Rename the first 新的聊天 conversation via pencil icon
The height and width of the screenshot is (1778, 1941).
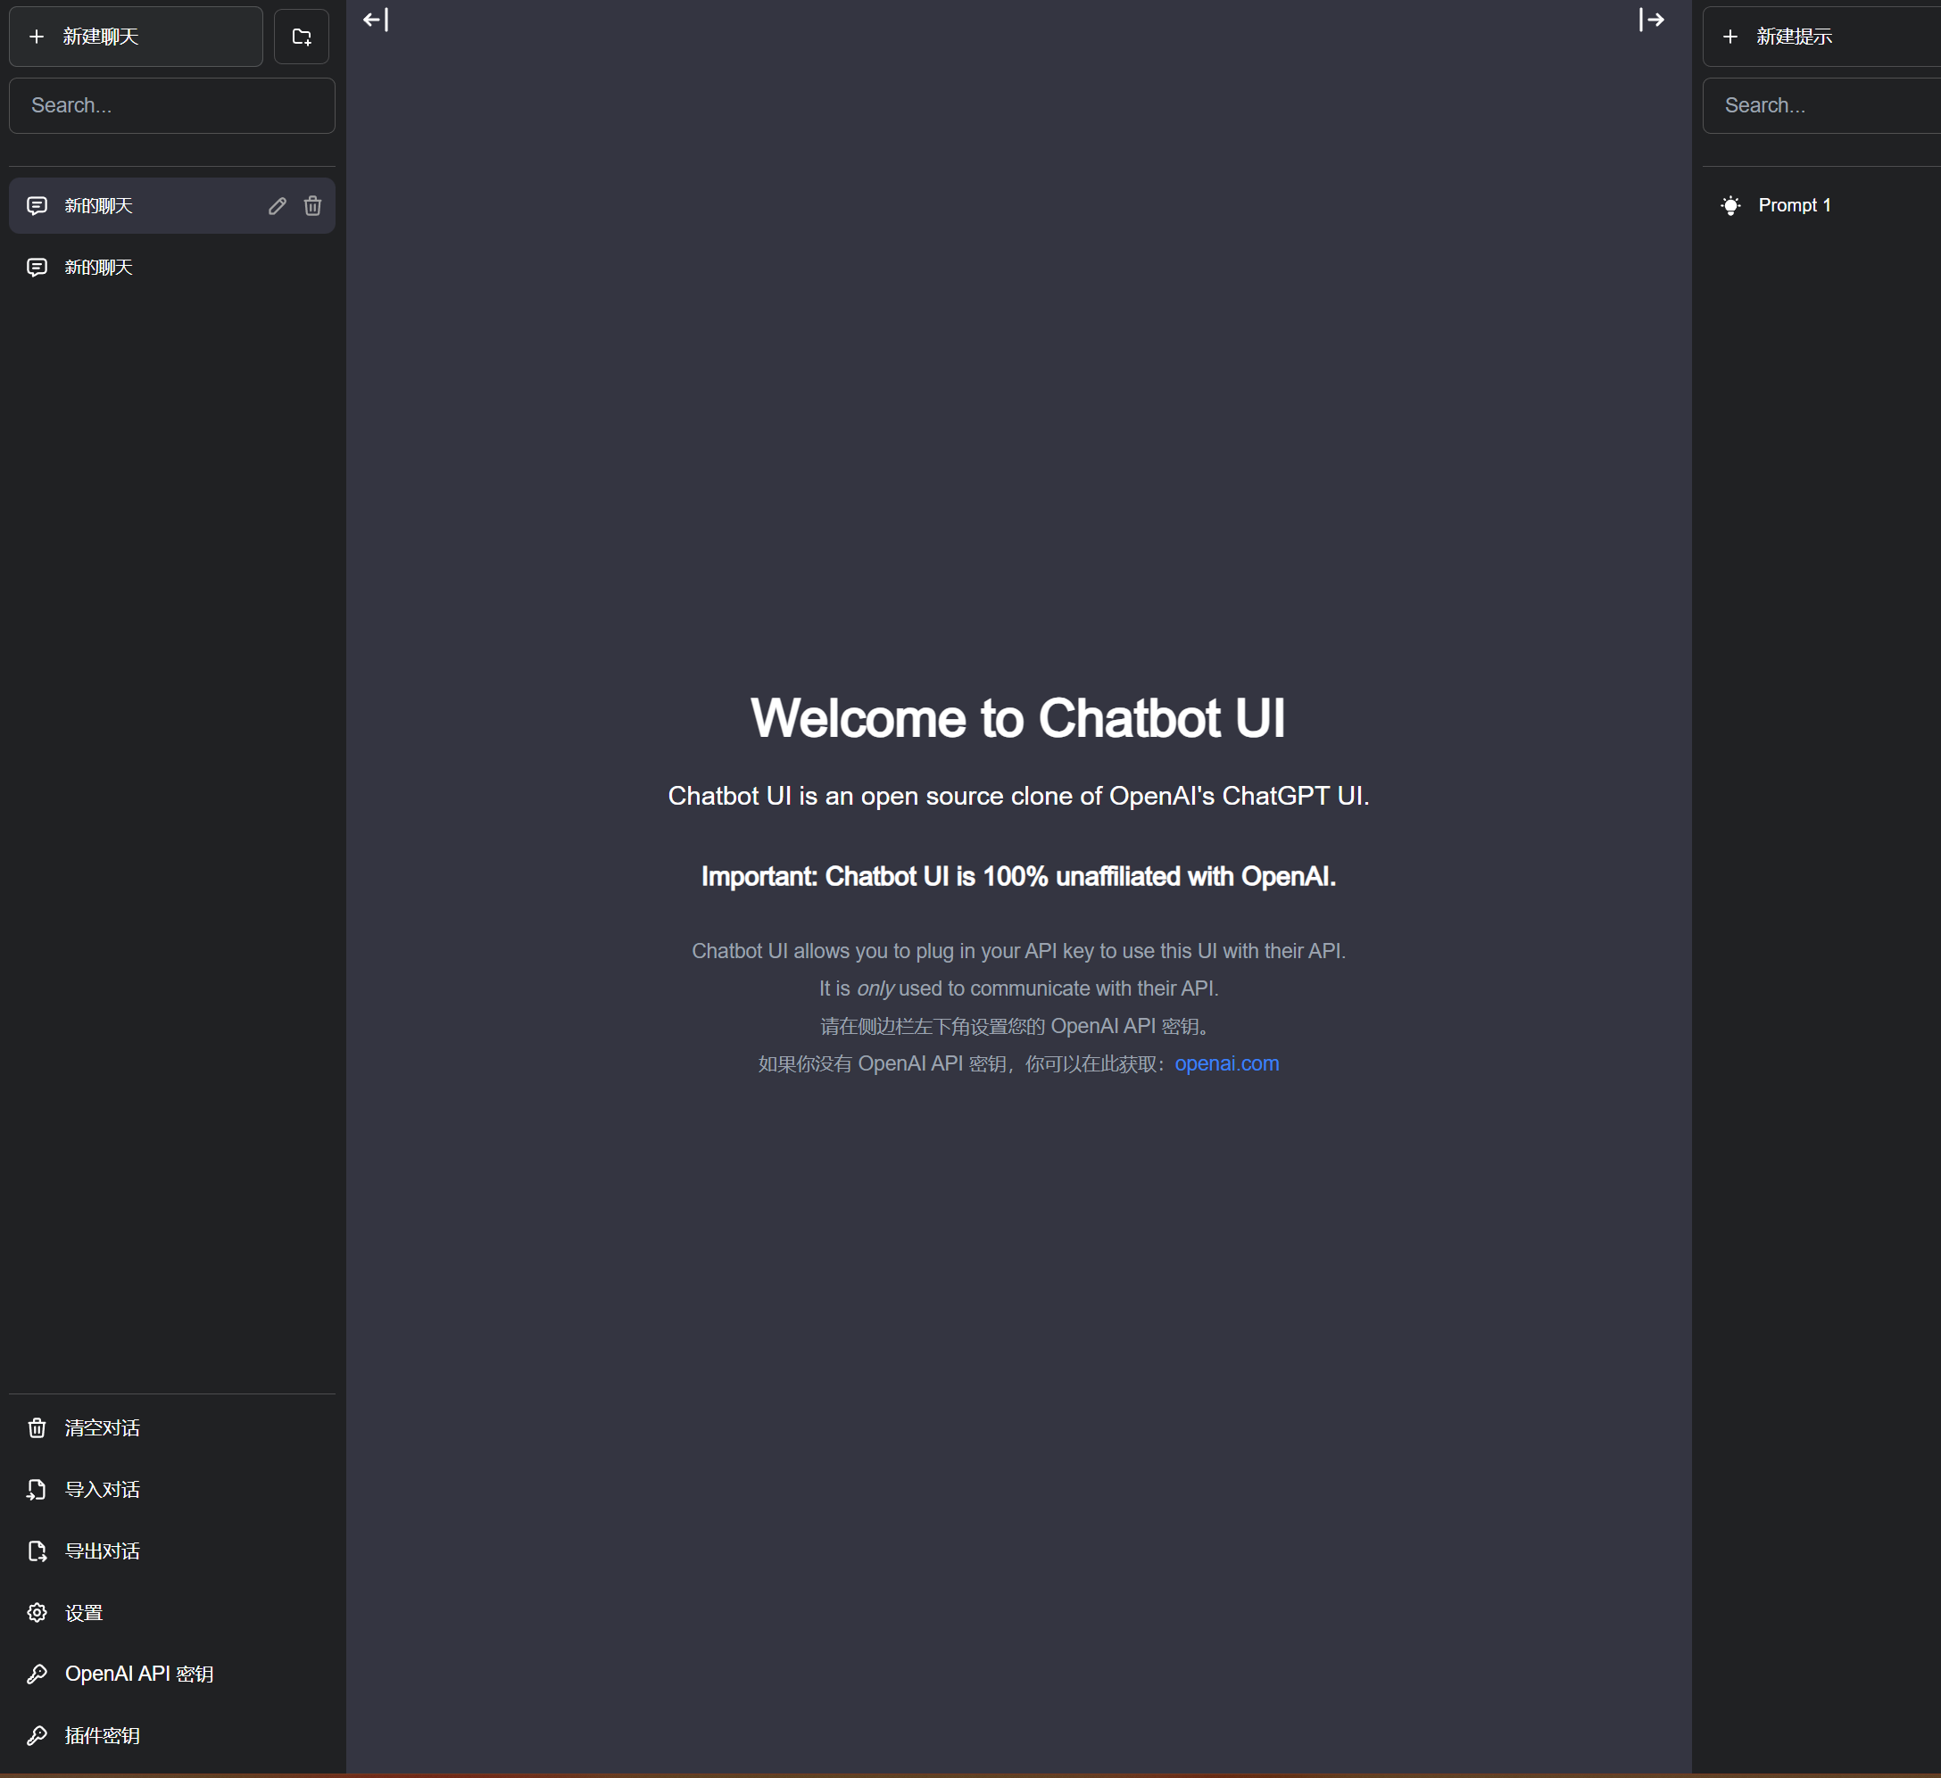(277, 205)
